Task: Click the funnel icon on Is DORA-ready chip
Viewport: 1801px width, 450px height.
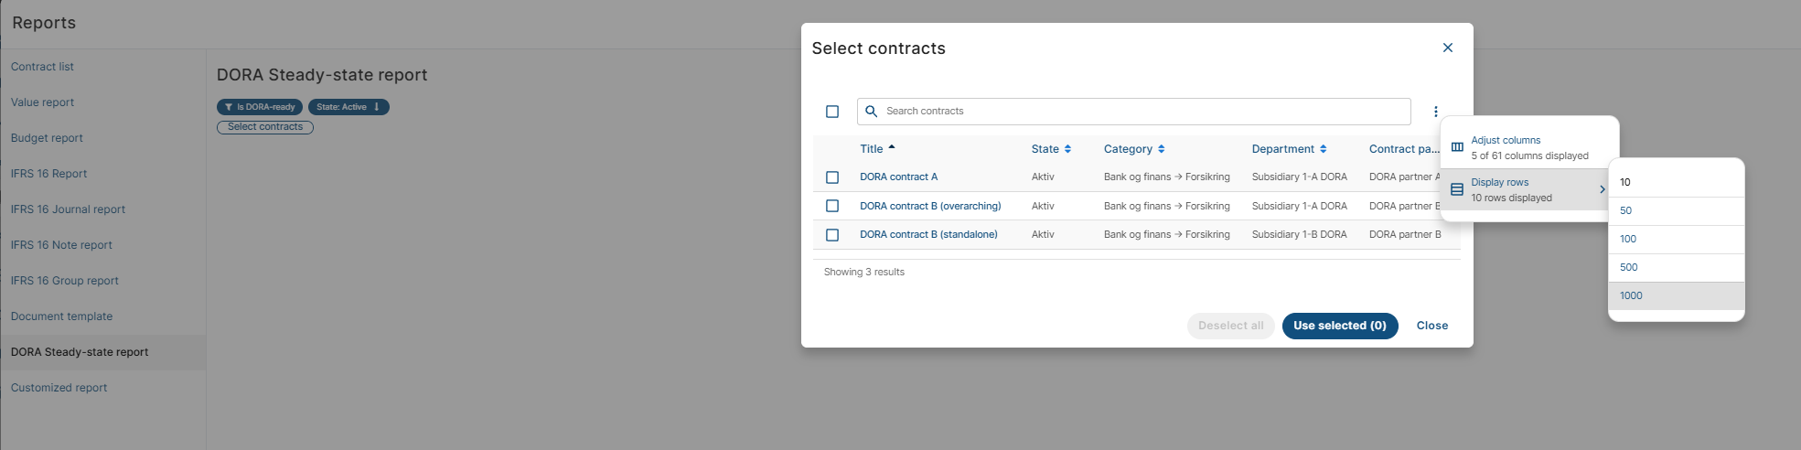Action: coord(229,107)
